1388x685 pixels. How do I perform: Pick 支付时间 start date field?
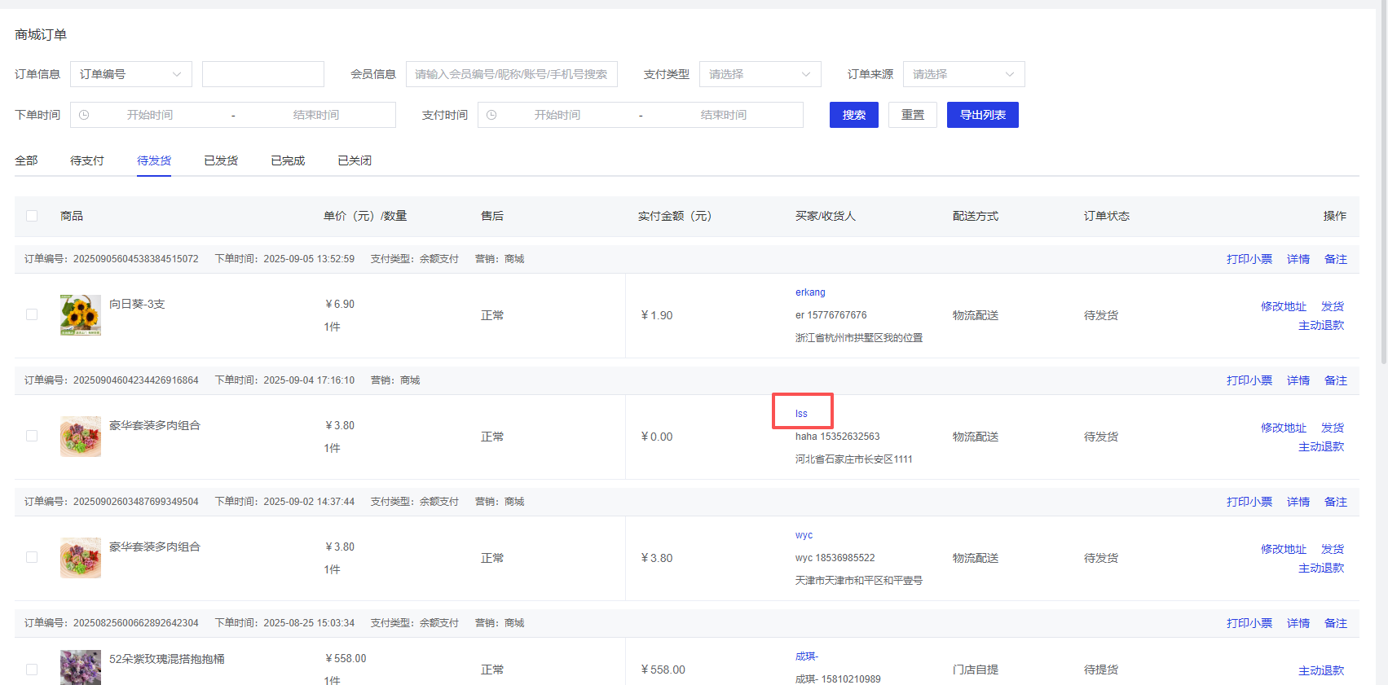tap(557, 115)
